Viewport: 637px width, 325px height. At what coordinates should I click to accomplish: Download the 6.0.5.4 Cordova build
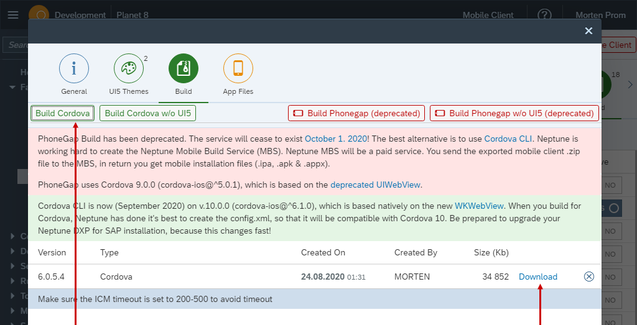click(x=538, y=277)
